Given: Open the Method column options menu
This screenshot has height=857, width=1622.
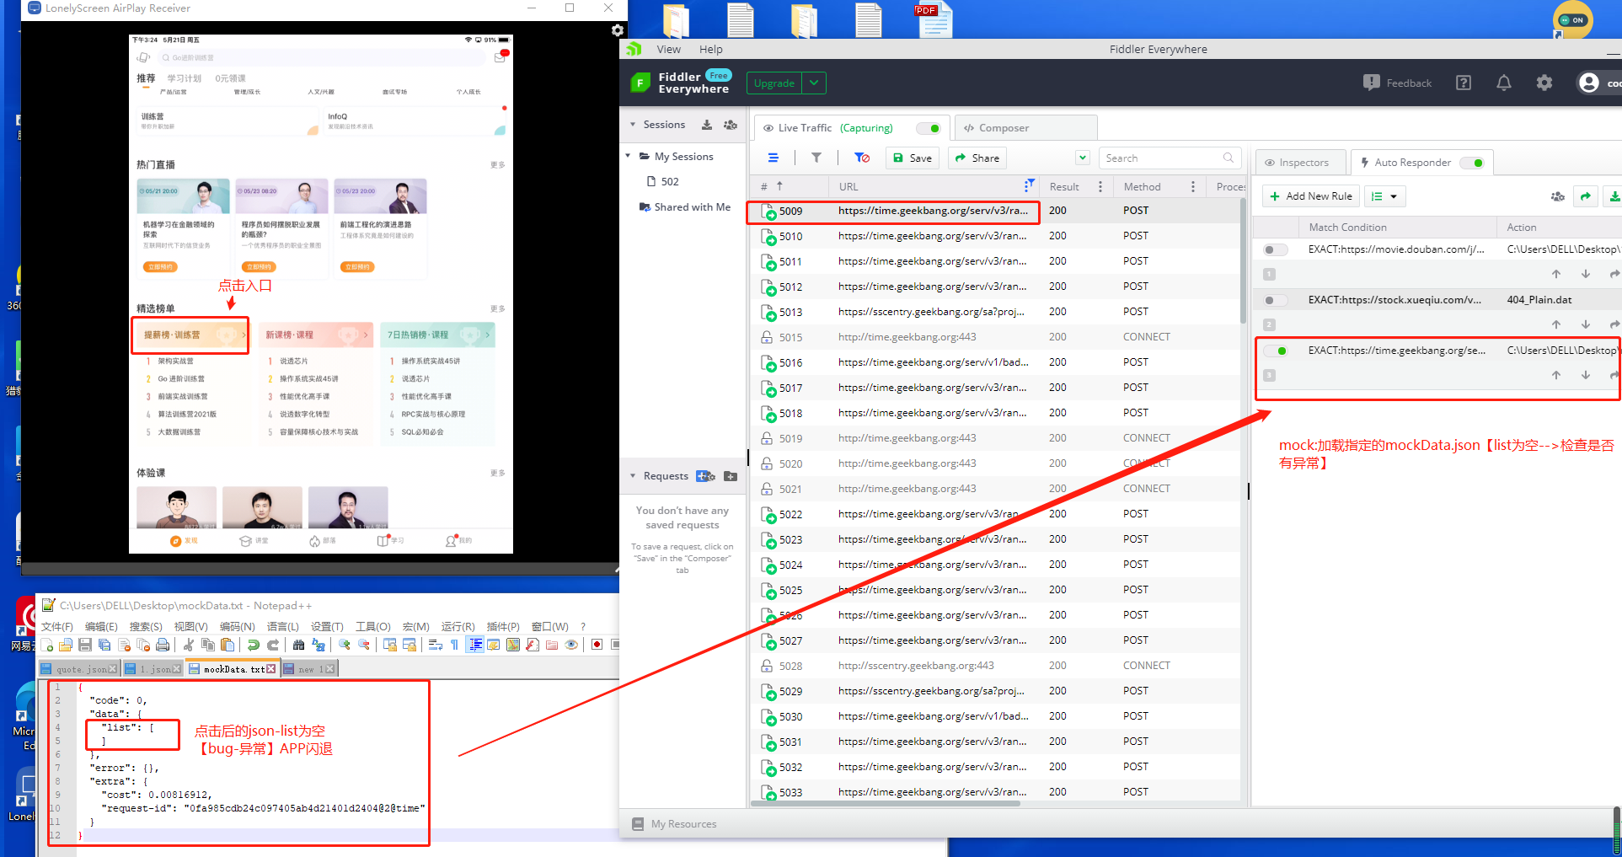Looking at the screenshot, I should point(1193,186).
